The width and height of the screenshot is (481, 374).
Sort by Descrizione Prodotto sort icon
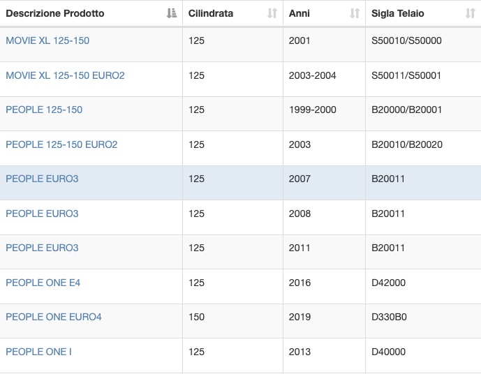pyautogui.click(x=172, y=13)
